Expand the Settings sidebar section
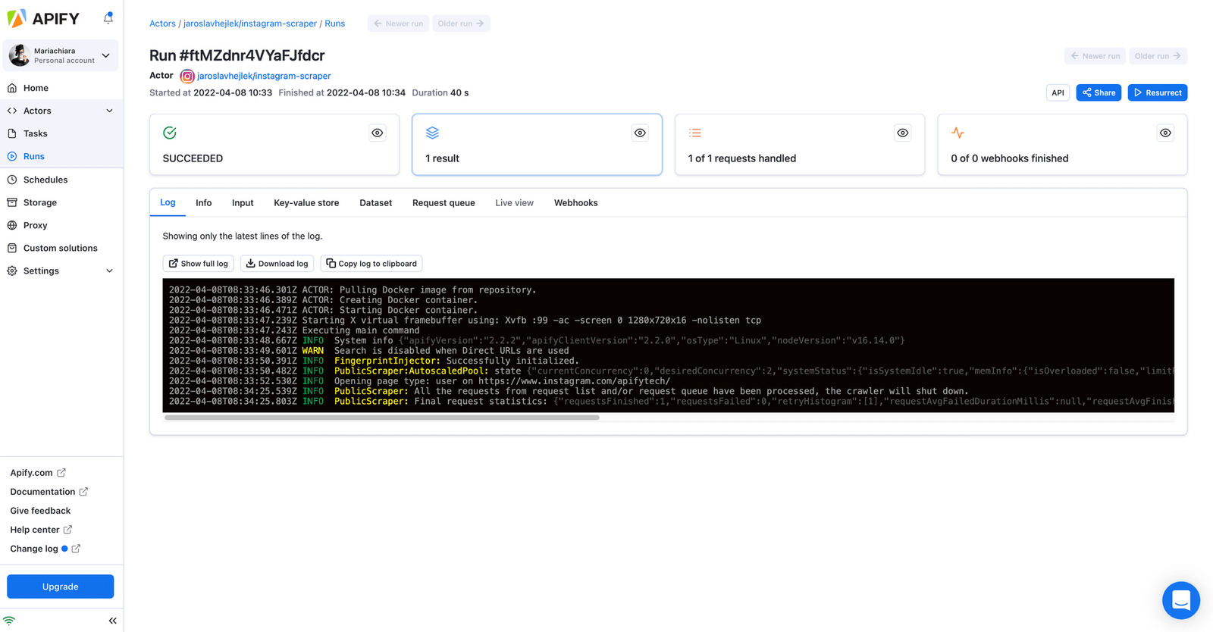This screenshot has width=1213, height=632. [109, 271]
